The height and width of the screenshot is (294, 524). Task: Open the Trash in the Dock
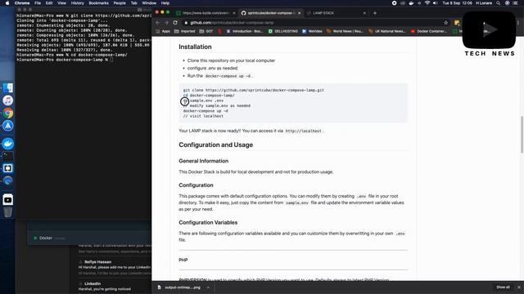click(7, 212)
